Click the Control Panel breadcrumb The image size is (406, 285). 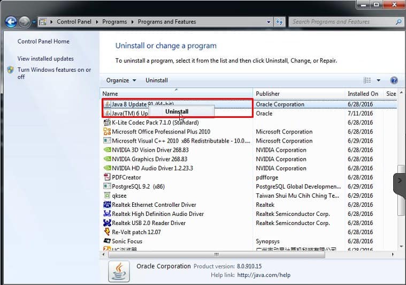pos(74,22)
